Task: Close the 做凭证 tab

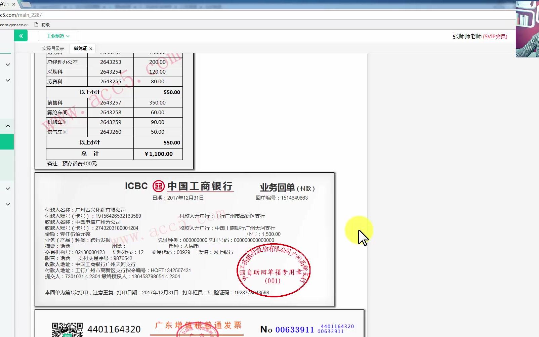Action: (x=91, y=49)
